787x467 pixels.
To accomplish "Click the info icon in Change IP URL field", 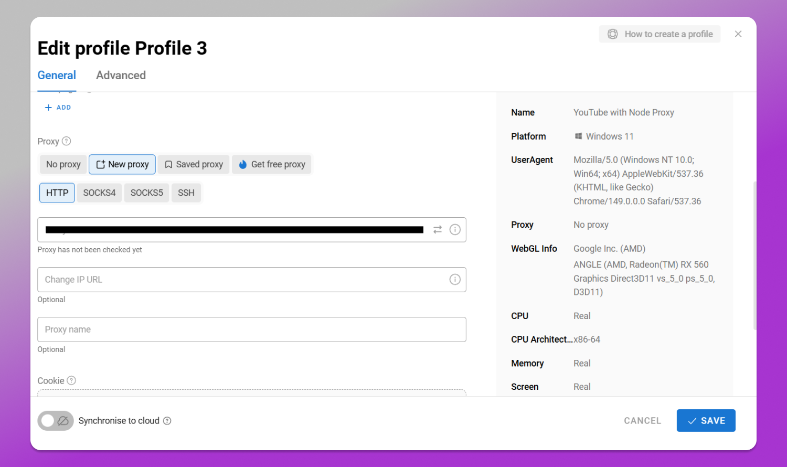I will pos(455,280).
